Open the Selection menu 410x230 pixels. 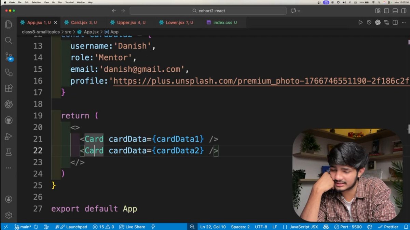point(36,2)
